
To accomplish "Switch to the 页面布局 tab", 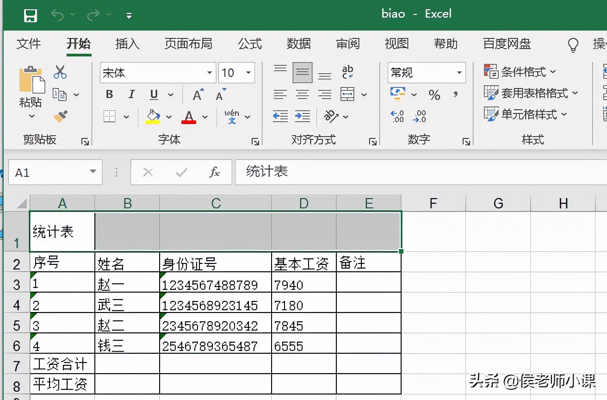I will click(188, 44).
